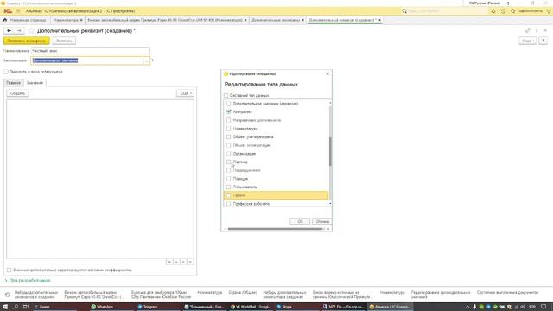Open the Еще dropdown in values tab
Screen dimensions: 553x311
185,93
